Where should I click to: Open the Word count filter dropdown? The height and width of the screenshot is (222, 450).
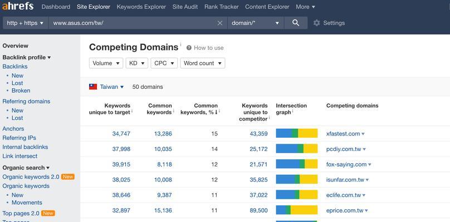tap(203, 63)
